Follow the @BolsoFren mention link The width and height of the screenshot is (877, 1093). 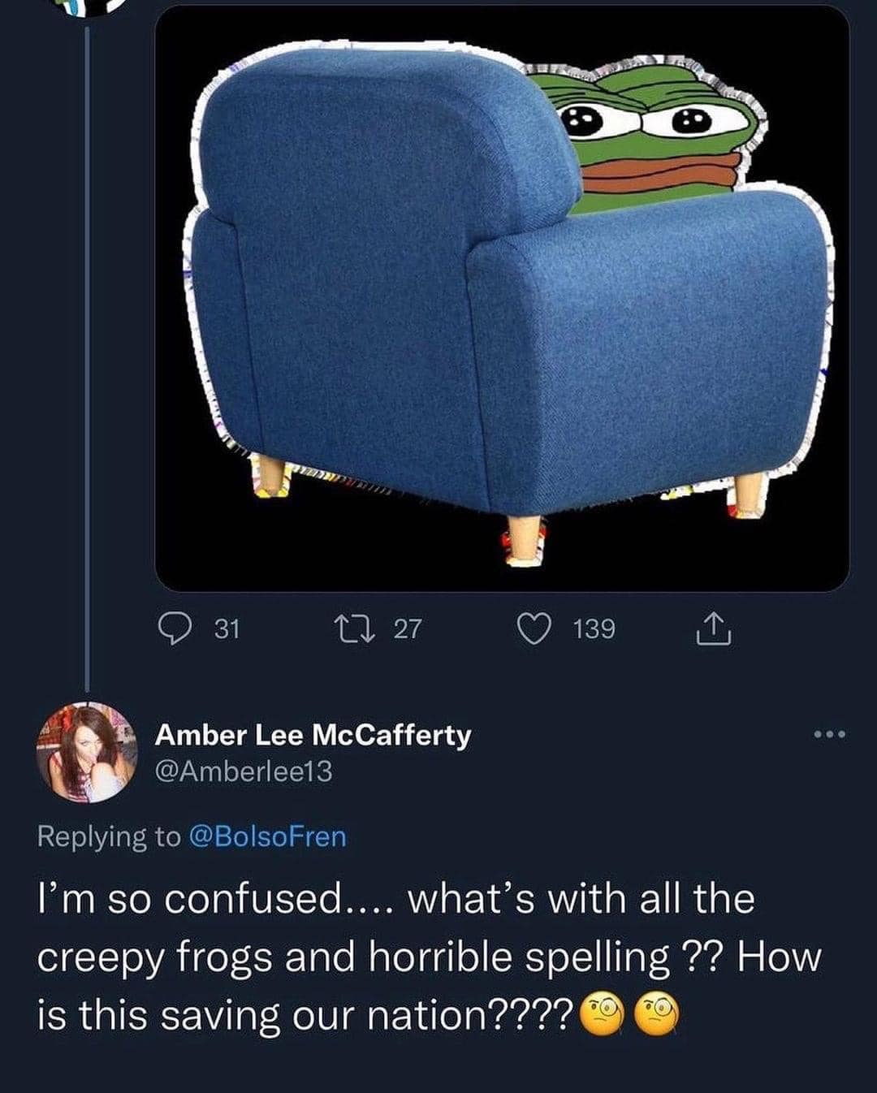(267, 836)
